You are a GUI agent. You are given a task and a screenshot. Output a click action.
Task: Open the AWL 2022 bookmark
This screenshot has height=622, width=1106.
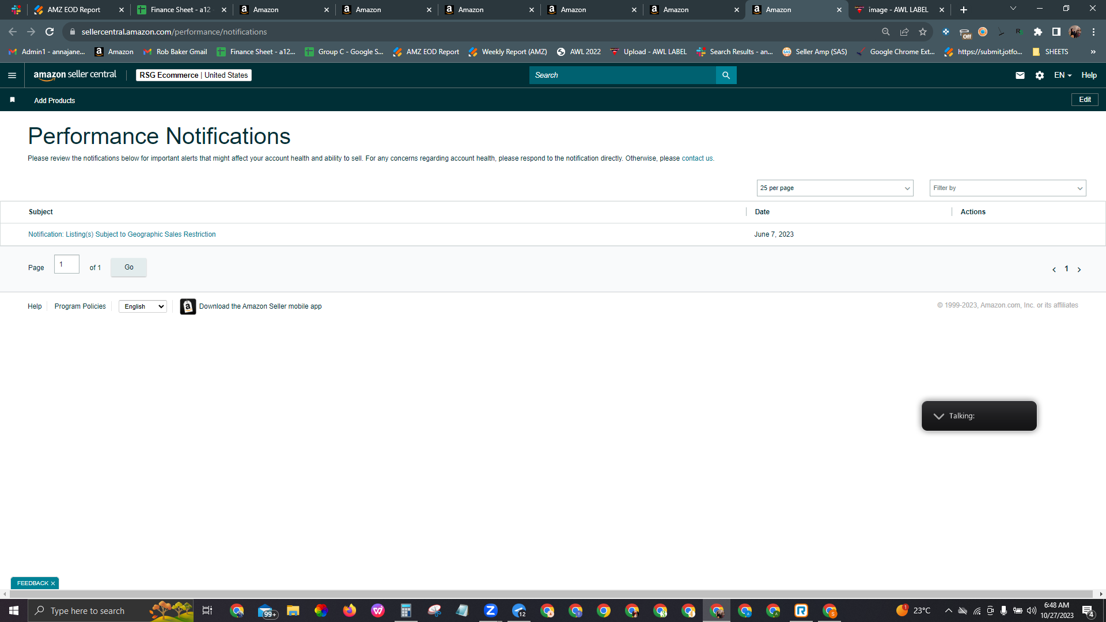pos(578,52)
